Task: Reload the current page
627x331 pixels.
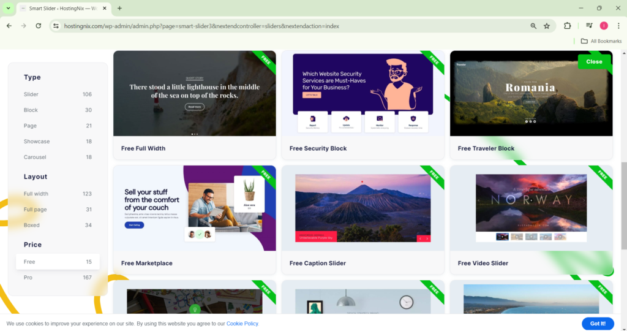Action: point(39,26)
